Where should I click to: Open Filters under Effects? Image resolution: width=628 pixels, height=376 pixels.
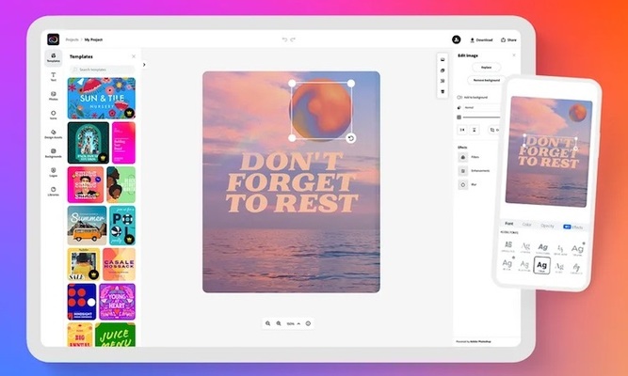469,157
